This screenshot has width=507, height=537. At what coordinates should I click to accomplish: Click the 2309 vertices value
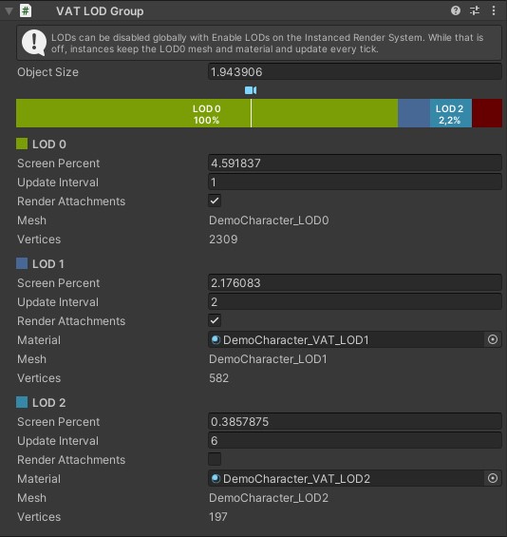click(x=223, y=240)
